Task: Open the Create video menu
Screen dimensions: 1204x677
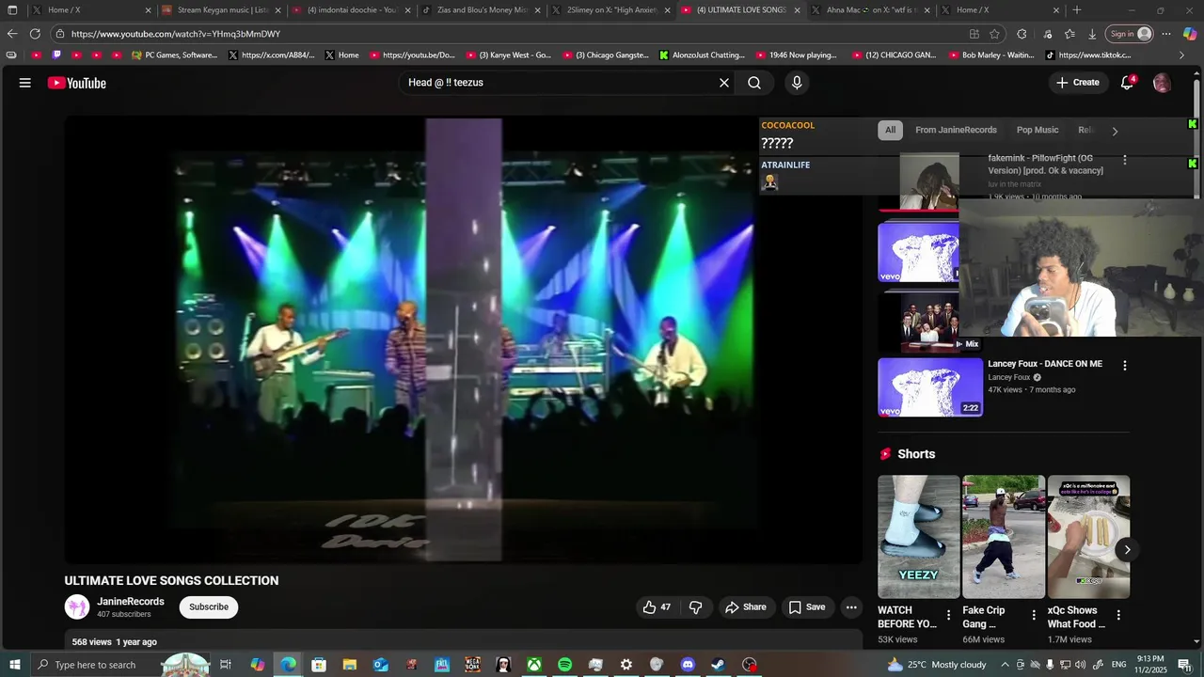Action: [x=1078, y=83]
